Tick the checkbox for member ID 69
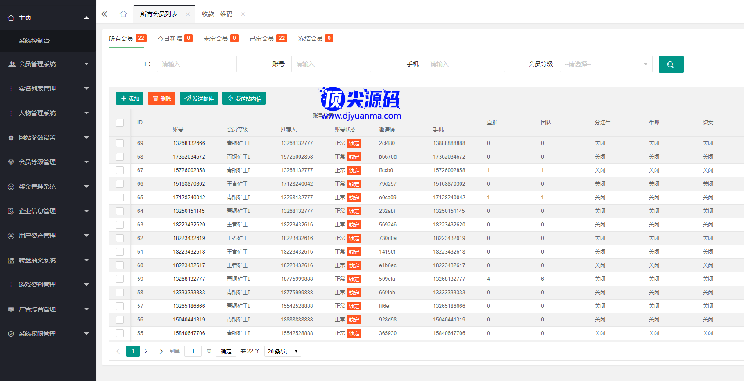The width and height of the screenshot is (744, 381). tap(120, 143)
